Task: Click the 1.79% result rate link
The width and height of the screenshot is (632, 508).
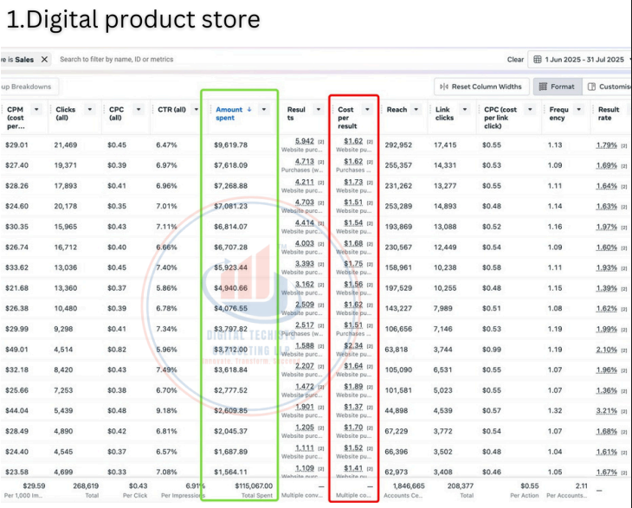Action: (x=606, y=145)
